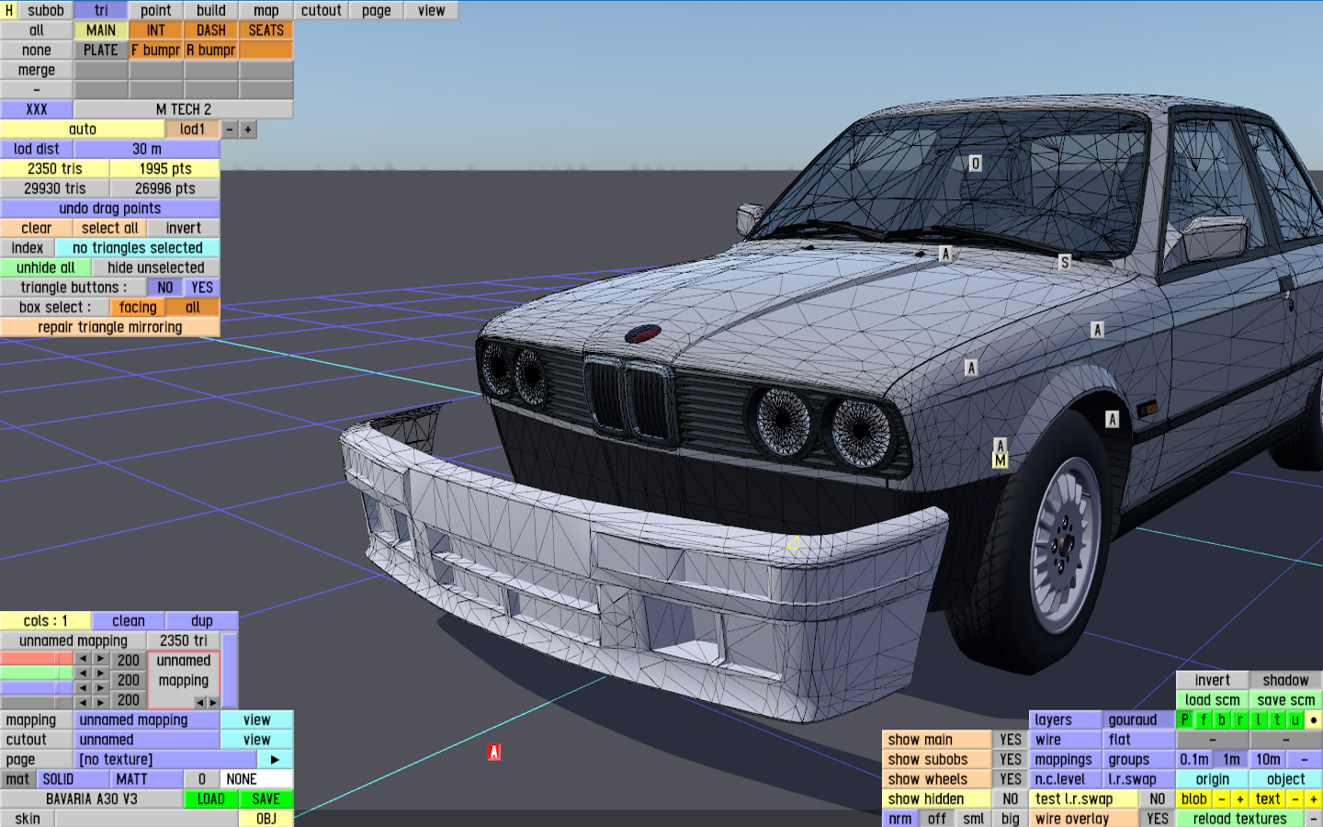This screenshot has width=1323, height=827.
Task: Click the plus button after 'text'
Action: tap(1314, 799)
